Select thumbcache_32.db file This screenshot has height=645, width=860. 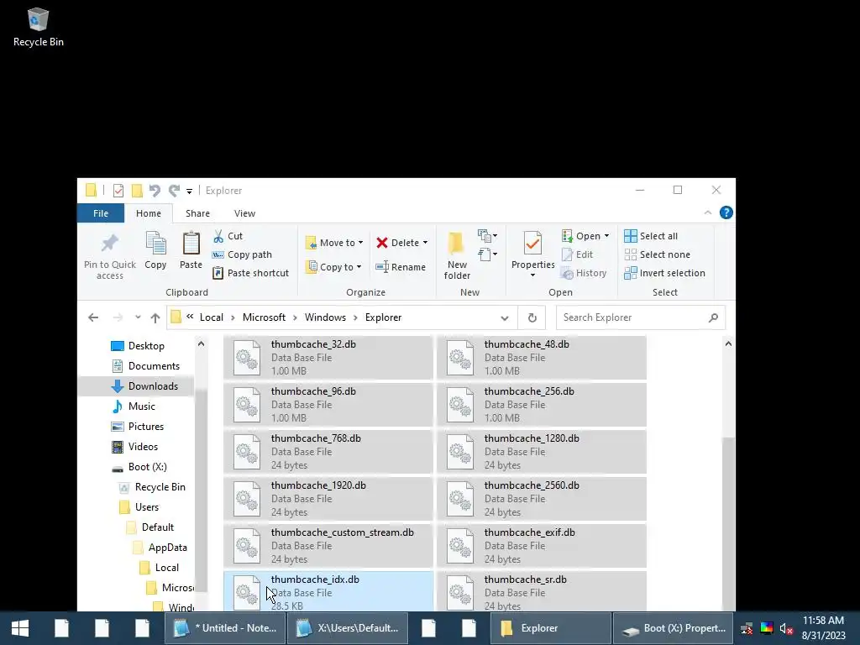pos(328,358)
